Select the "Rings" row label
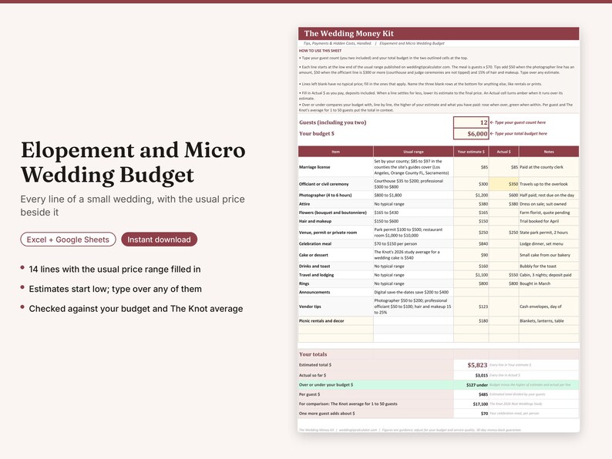Image resolution: width=612 pixels, height=459 pixels. (304, 283)
